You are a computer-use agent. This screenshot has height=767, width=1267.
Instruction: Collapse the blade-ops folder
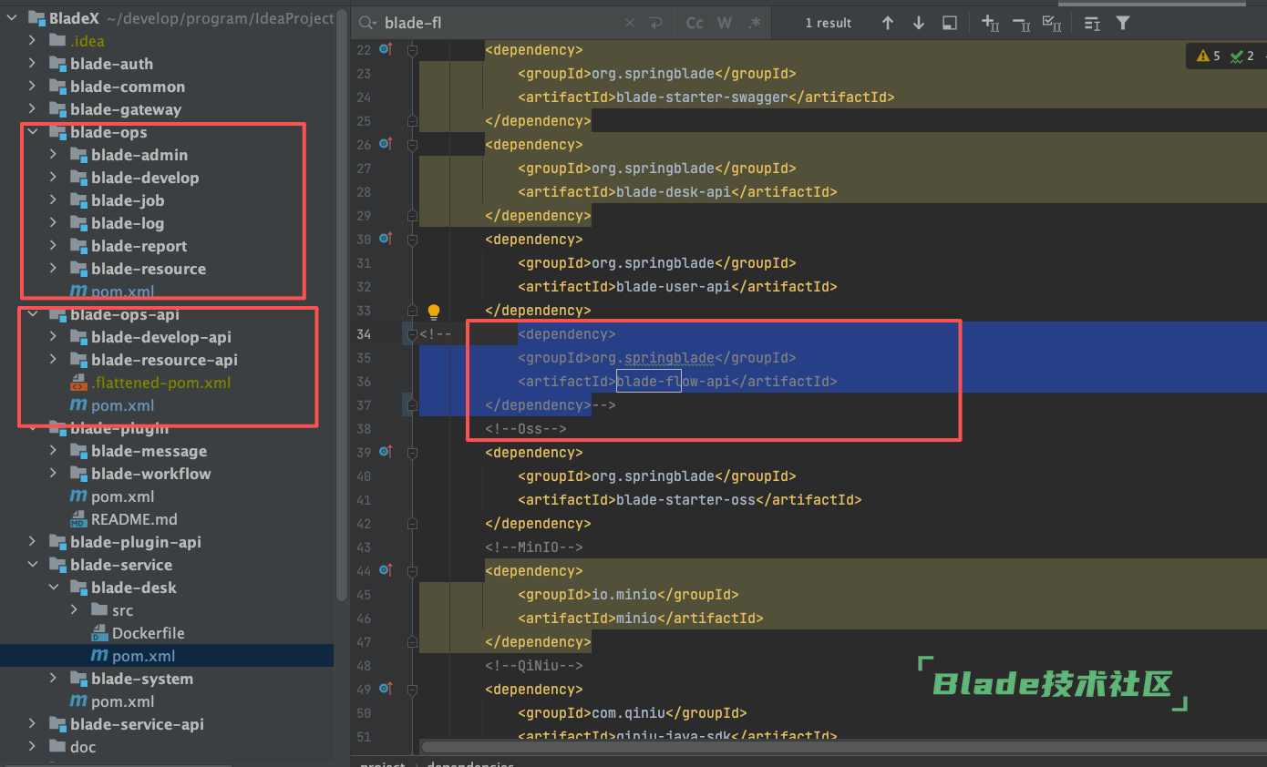coord(33,132)
